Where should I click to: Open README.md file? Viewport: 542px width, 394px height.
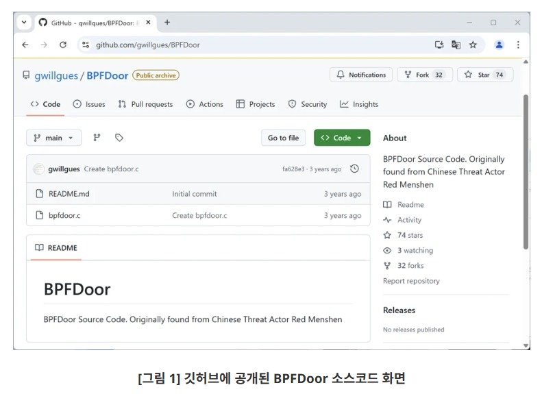69,194
